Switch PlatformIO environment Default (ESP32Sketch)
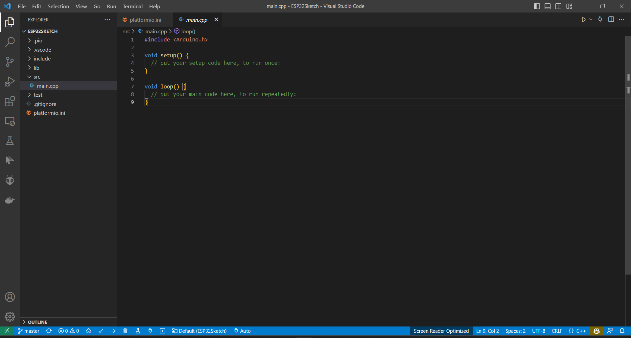The height and width of the screenshot is (338, 631). [199, 331]
